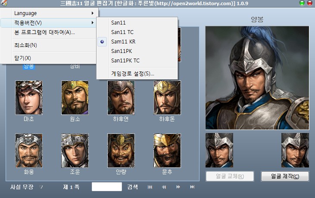Click the 검색 search button
This screenshot has height=198, width=315.
(133, 187)
